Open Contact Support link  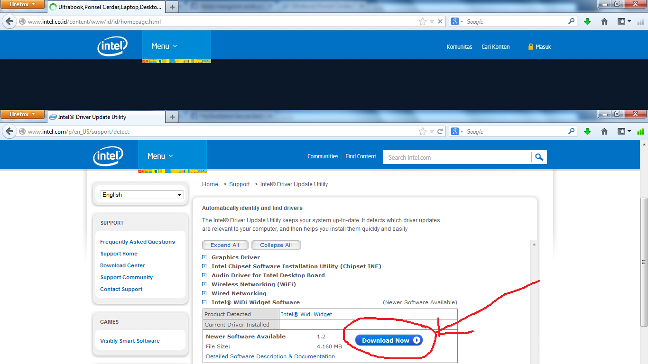(x=121, y=289)
